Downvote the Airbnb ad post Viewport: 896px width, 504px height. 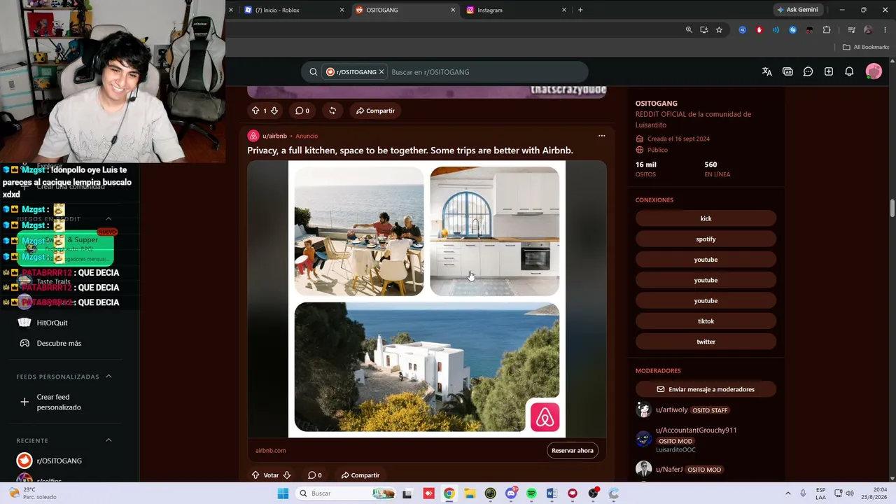(286, 475)
